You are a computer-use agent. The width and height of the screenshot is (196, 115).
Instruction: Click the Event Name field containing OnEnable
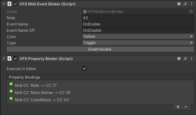138,24
